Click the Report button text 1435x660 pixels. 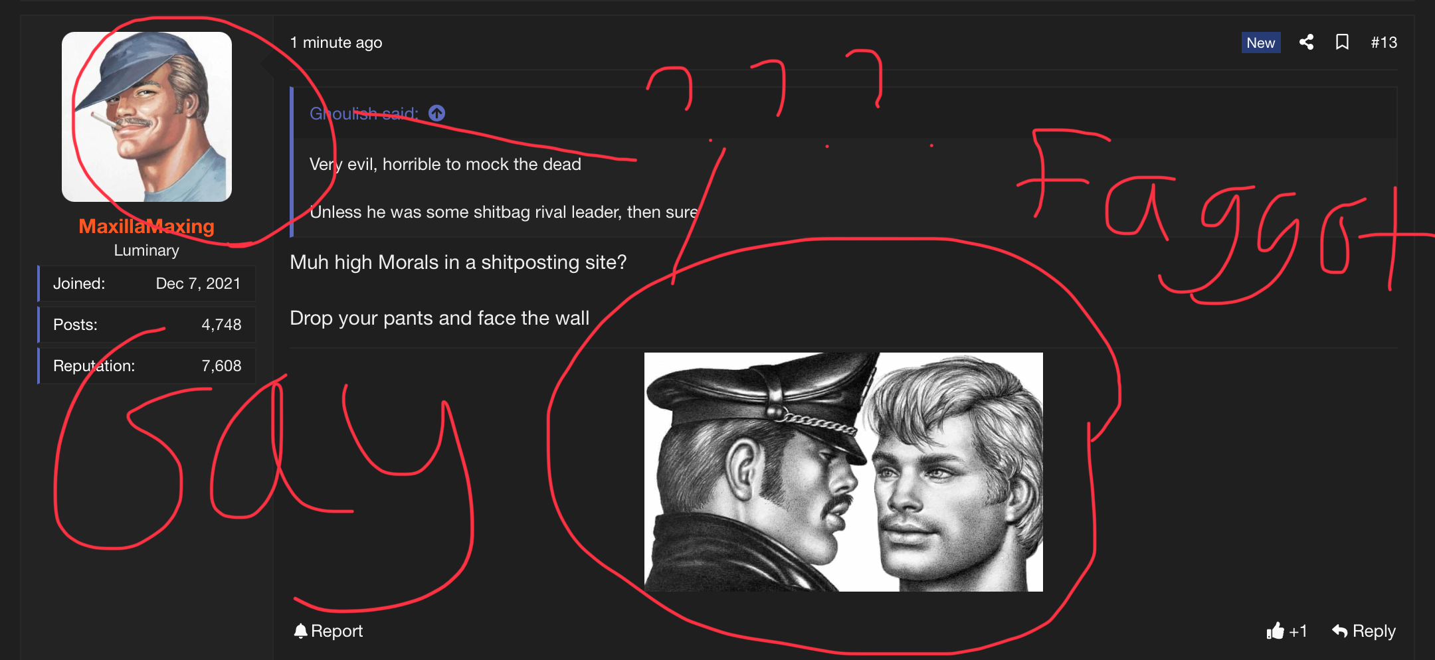pyautogui.click(x=337, y=631)
